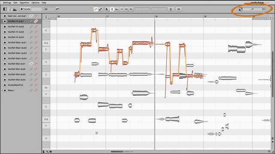
Task: Select the VocRef-Main-dub2 track name
Action: coord(17,48)
